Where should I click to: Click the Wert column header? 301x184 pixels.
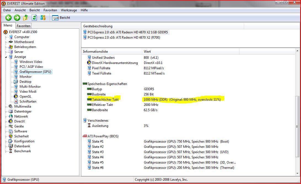pyautogui.click(x=191, y=52)
